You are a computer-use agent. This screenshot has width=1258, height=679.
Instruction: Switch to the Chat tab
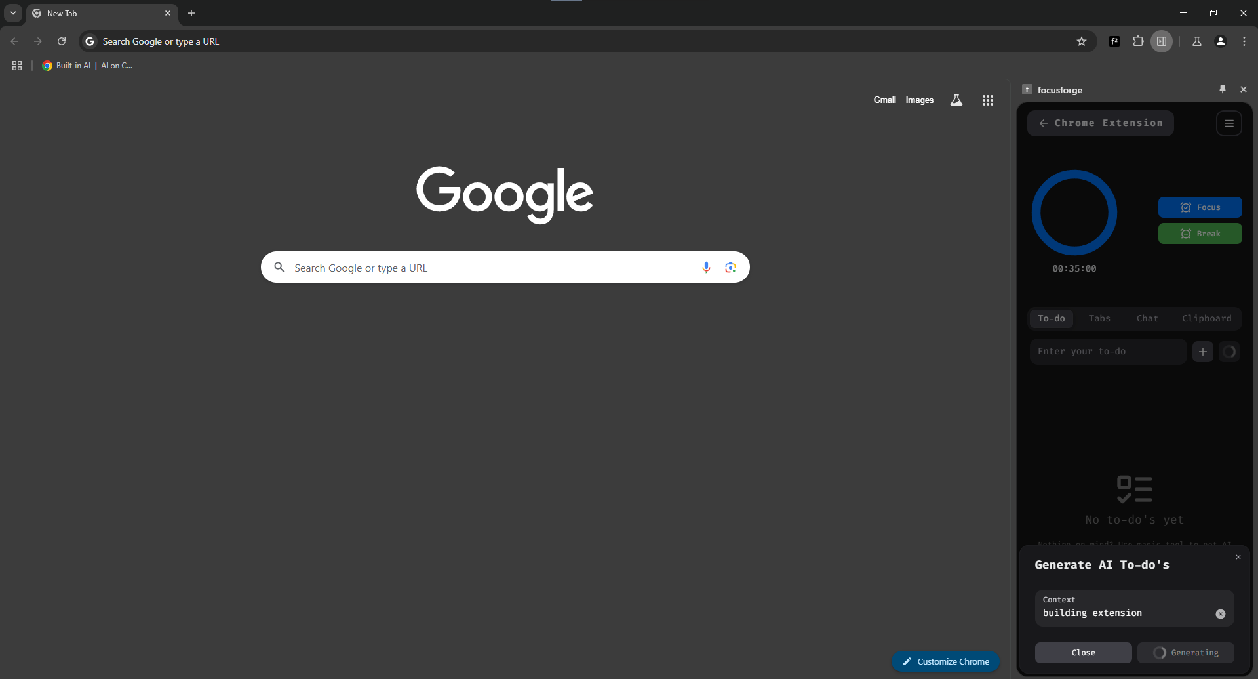click(x=1147, y=318)
